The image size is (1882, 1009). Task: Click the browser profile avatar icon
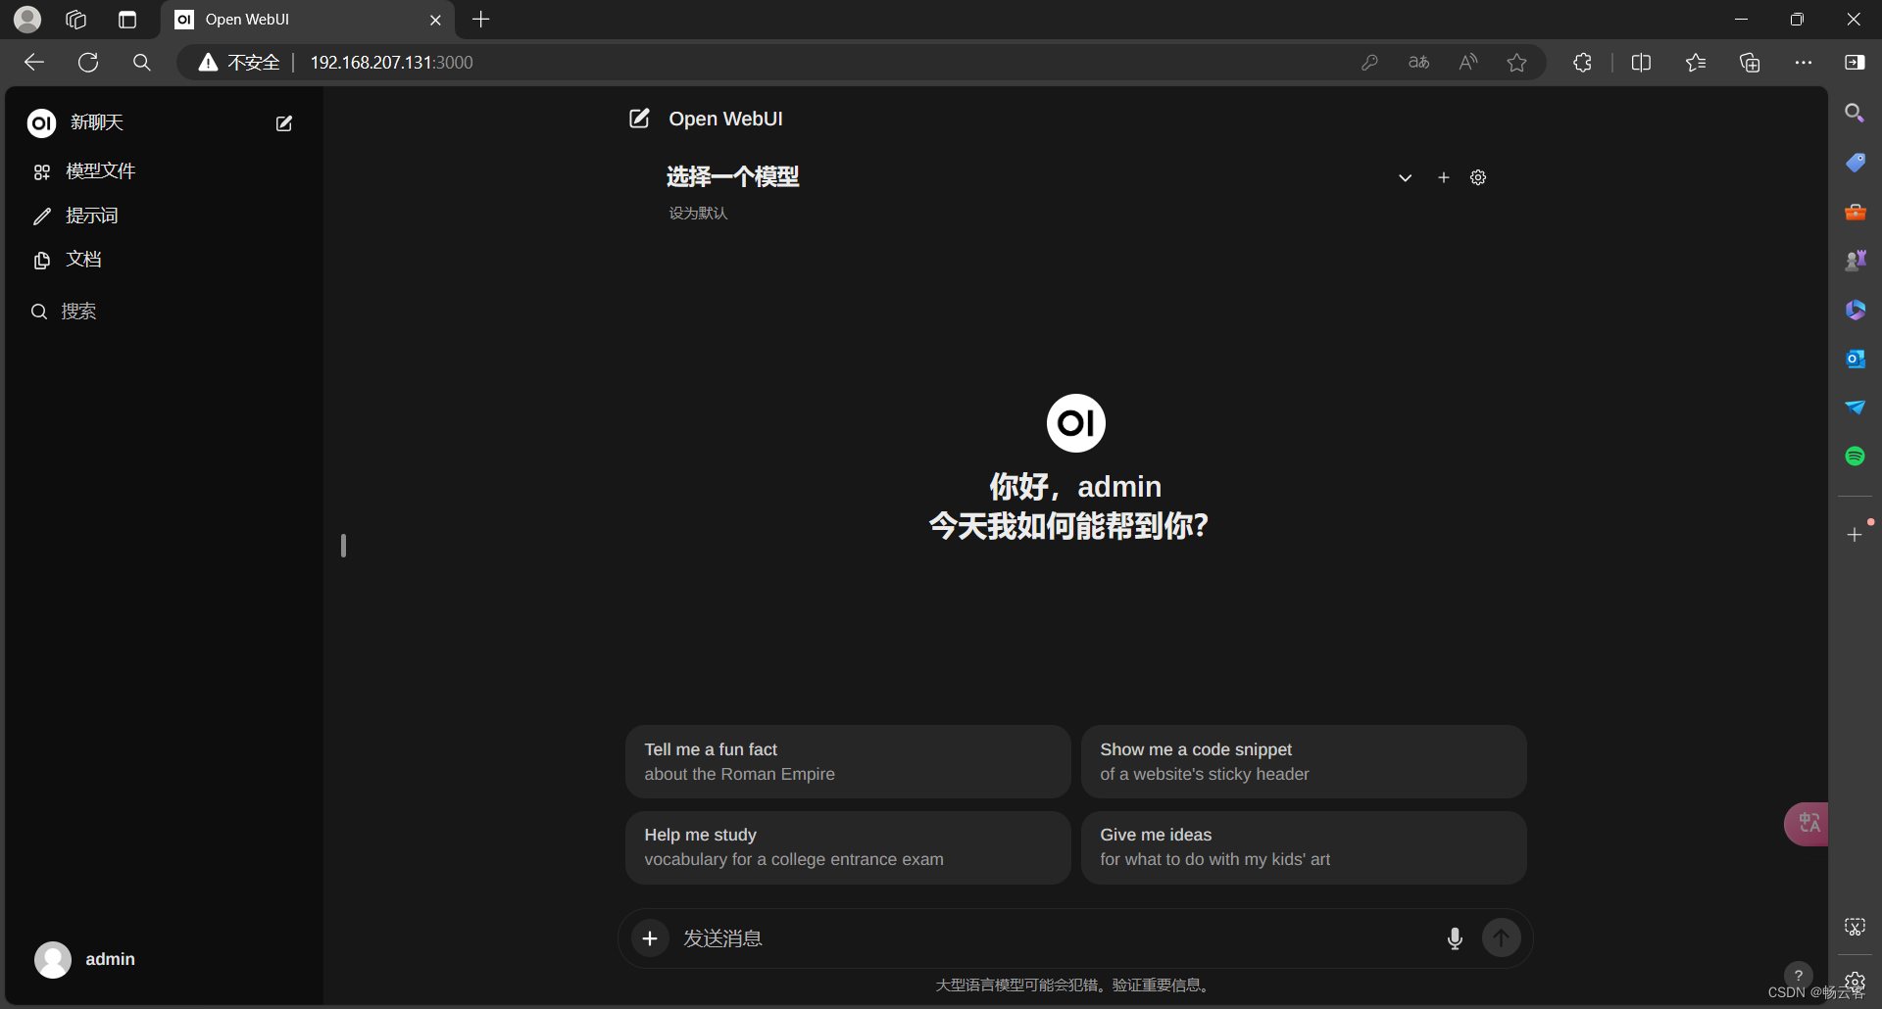27,20
